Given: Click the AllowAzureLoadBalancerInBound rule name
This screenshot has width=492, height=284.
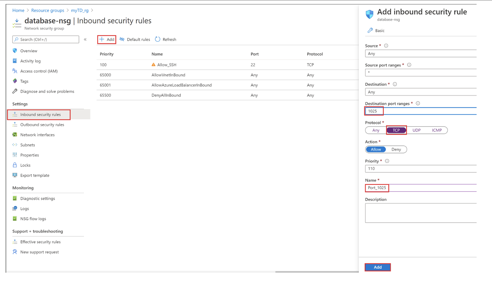Looking at the screenshot, I should pyautogui.click(x=182, y=85).
